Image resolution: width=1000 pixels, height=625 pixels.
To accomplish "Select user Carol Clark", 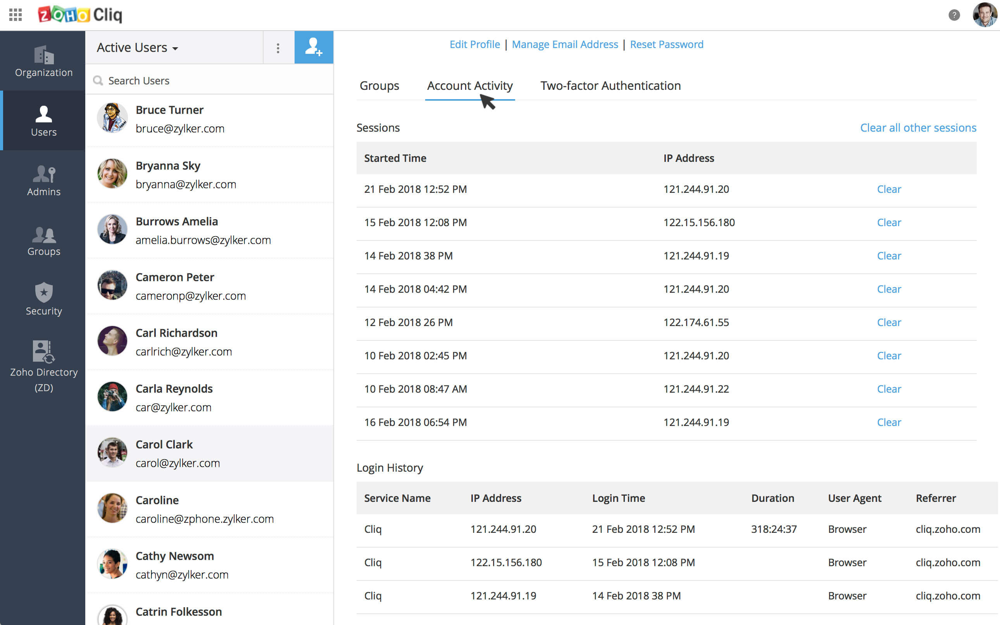I will point(209,454).
